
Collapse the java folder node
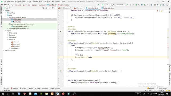(x=6, y=15)
